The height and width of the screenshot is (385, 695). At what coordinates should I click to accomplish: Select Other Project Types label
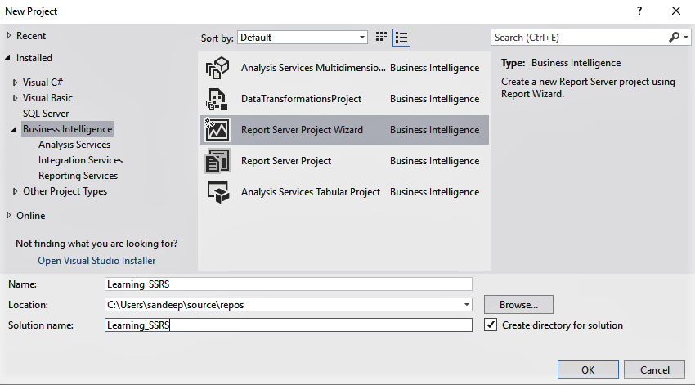click(x=65, y=191)
